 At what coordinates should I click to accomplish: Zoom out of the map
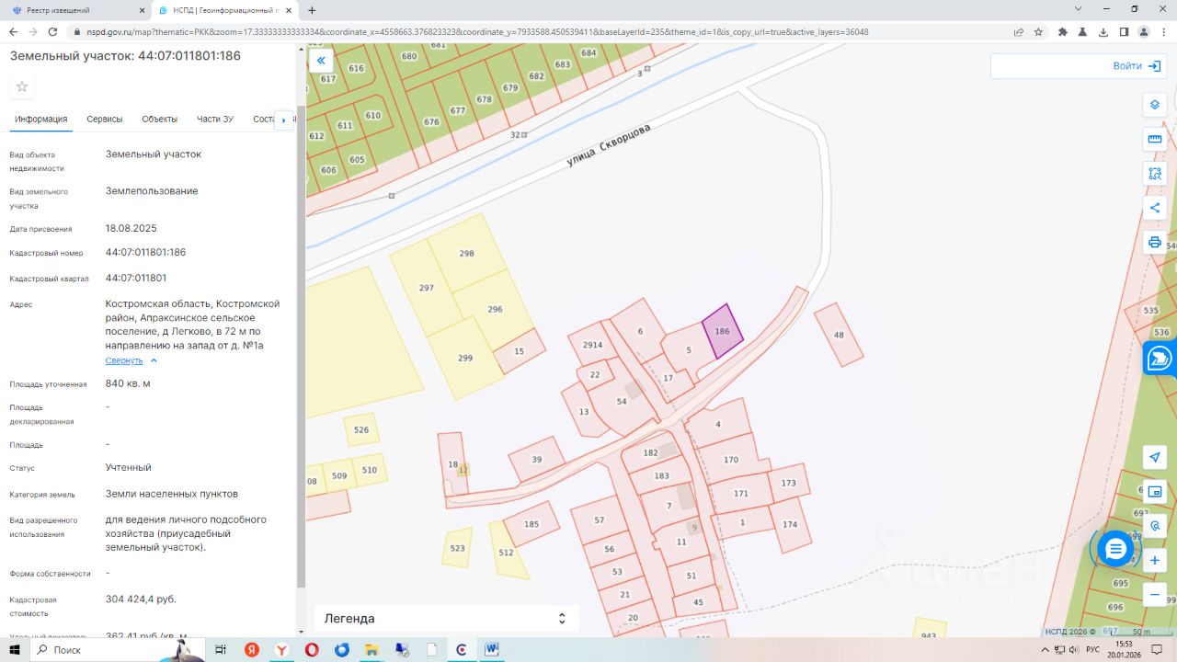pos(1155,595)
